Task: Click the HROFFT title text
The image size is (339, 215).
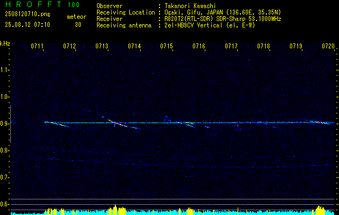Action: point(33,4)
